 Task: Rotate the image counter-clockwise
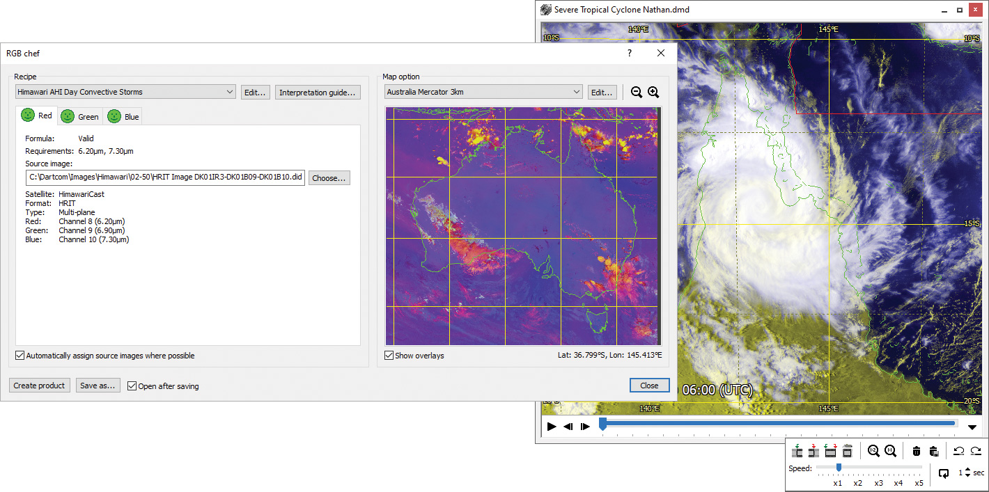pos(958,451)
